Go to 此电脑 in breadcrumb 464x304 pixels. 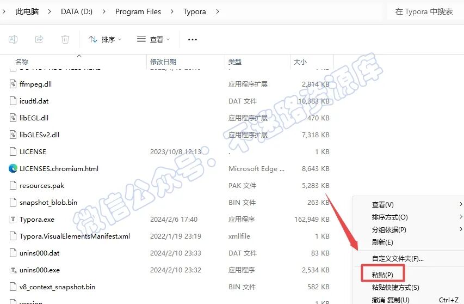(27, 11)
